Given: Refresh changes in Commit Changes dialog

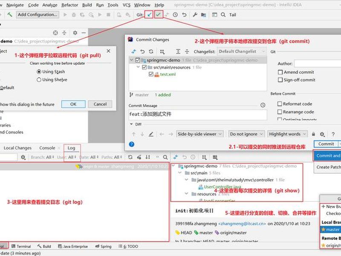Looking at the screenshot, I should tap(151, 51).
